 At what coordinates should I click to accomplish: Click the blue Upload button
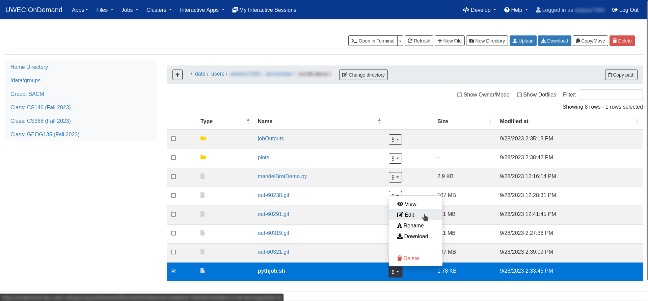[x=523, y=41]
